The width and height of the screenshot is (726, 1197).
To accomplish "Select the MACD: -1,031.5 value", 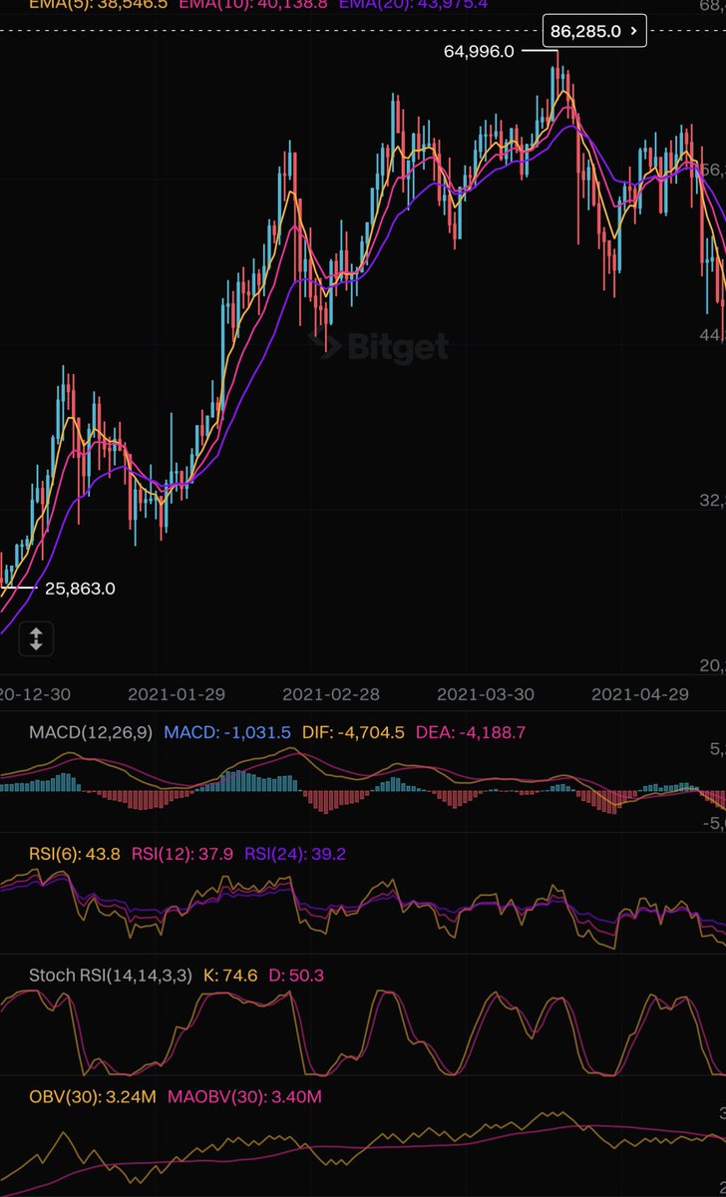I will [227, 732].
